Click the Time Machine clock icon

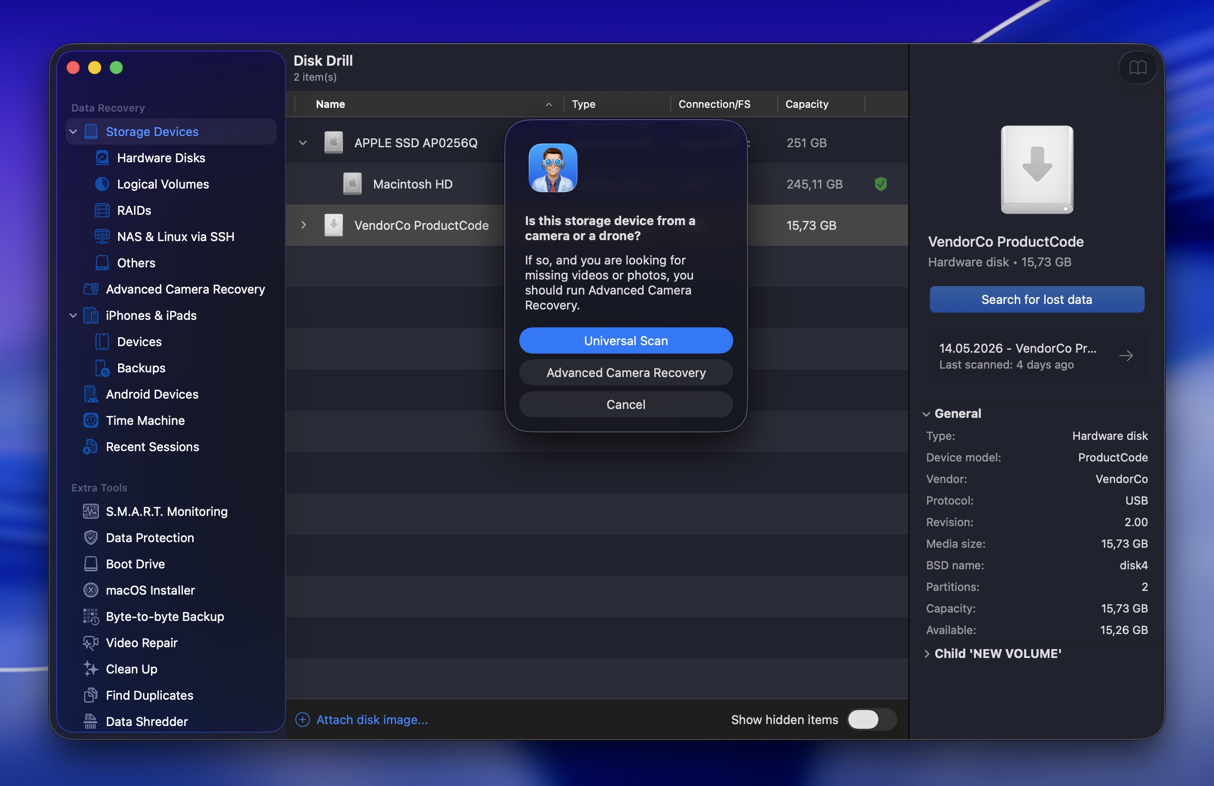click(x=91, y=421)
